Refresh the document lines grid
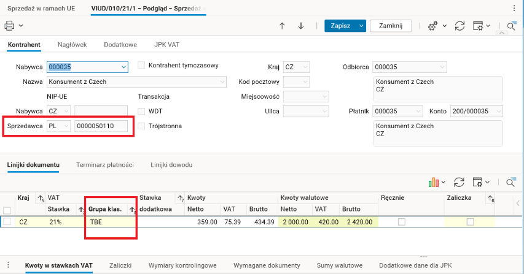This screenshot has width=524, height=274. pos(458,182)
